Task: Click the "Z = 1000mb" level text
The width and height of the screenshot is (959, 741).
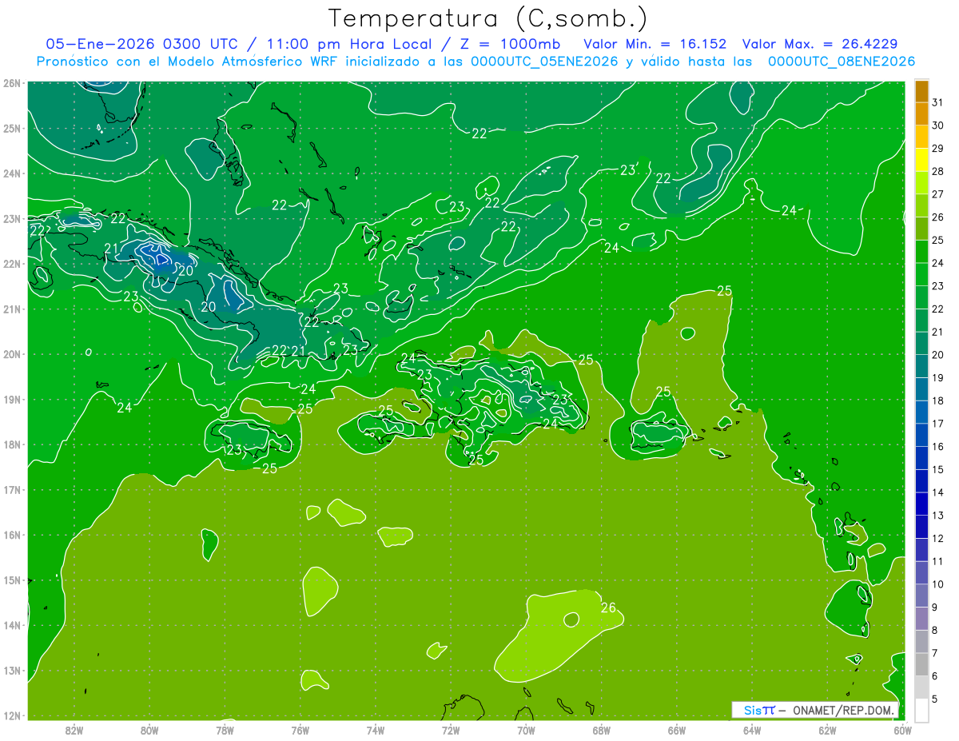Action: [507, 43]
